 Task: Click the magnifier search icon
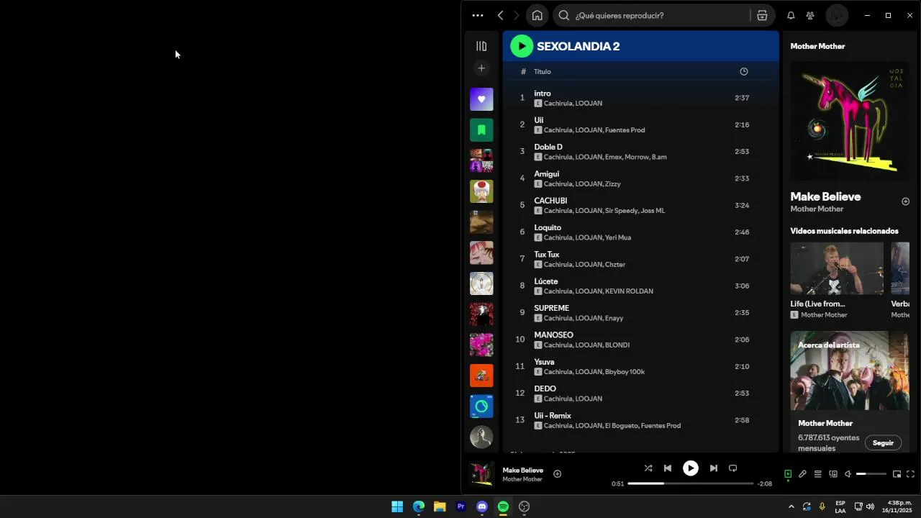tap(564, 15)
